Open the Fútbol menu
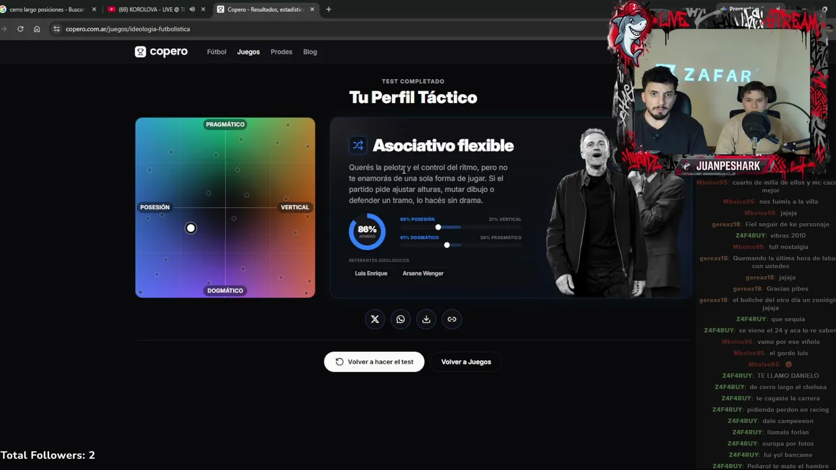 pos(217,52)
